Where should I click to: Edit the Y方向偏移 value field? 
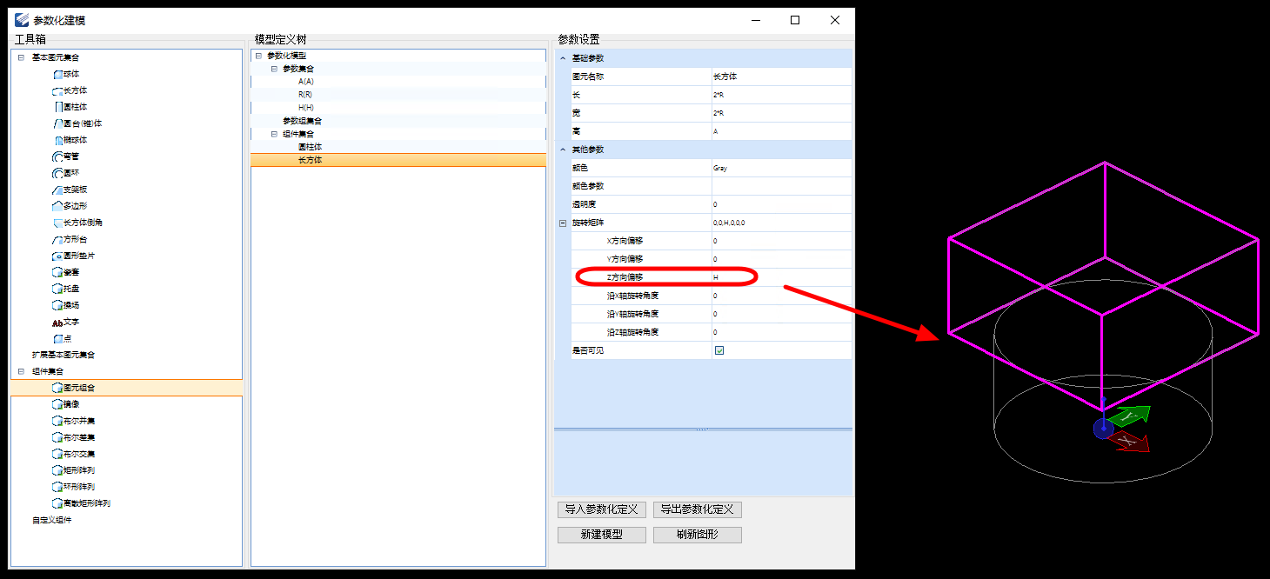781,259
